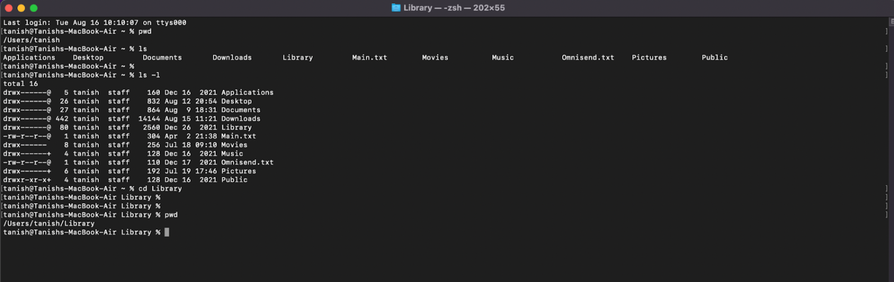The width and height of the screenshot is (894, 282).
Task: Click 'Applications' in the ls -l listing
Action: click(247, 92)
